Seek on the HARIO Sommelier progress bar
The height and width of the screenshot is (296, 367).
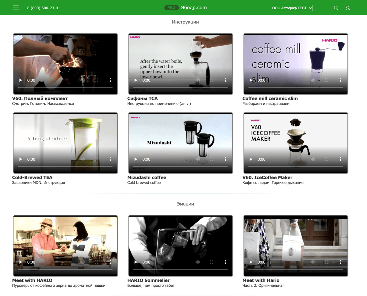[x=180, y=269]
